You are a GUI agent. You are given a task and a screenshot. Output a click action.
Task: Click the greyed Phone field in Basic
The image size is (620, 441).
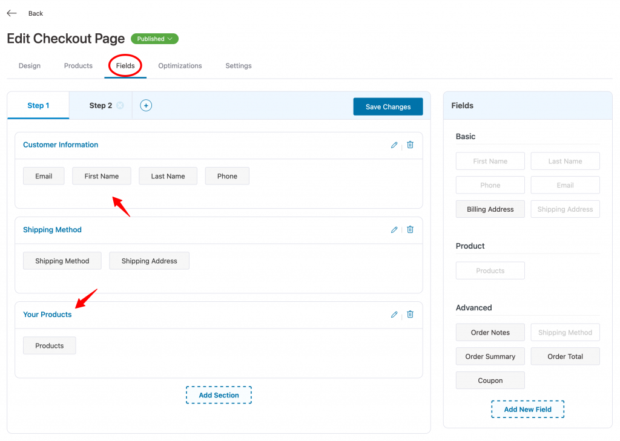pos(490,185)
